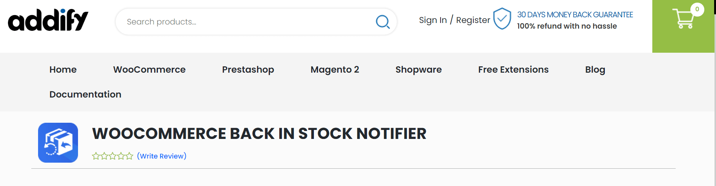The image size is (716, 186).
Task: Open the Sign In link
Action: (x=433, y=20)
